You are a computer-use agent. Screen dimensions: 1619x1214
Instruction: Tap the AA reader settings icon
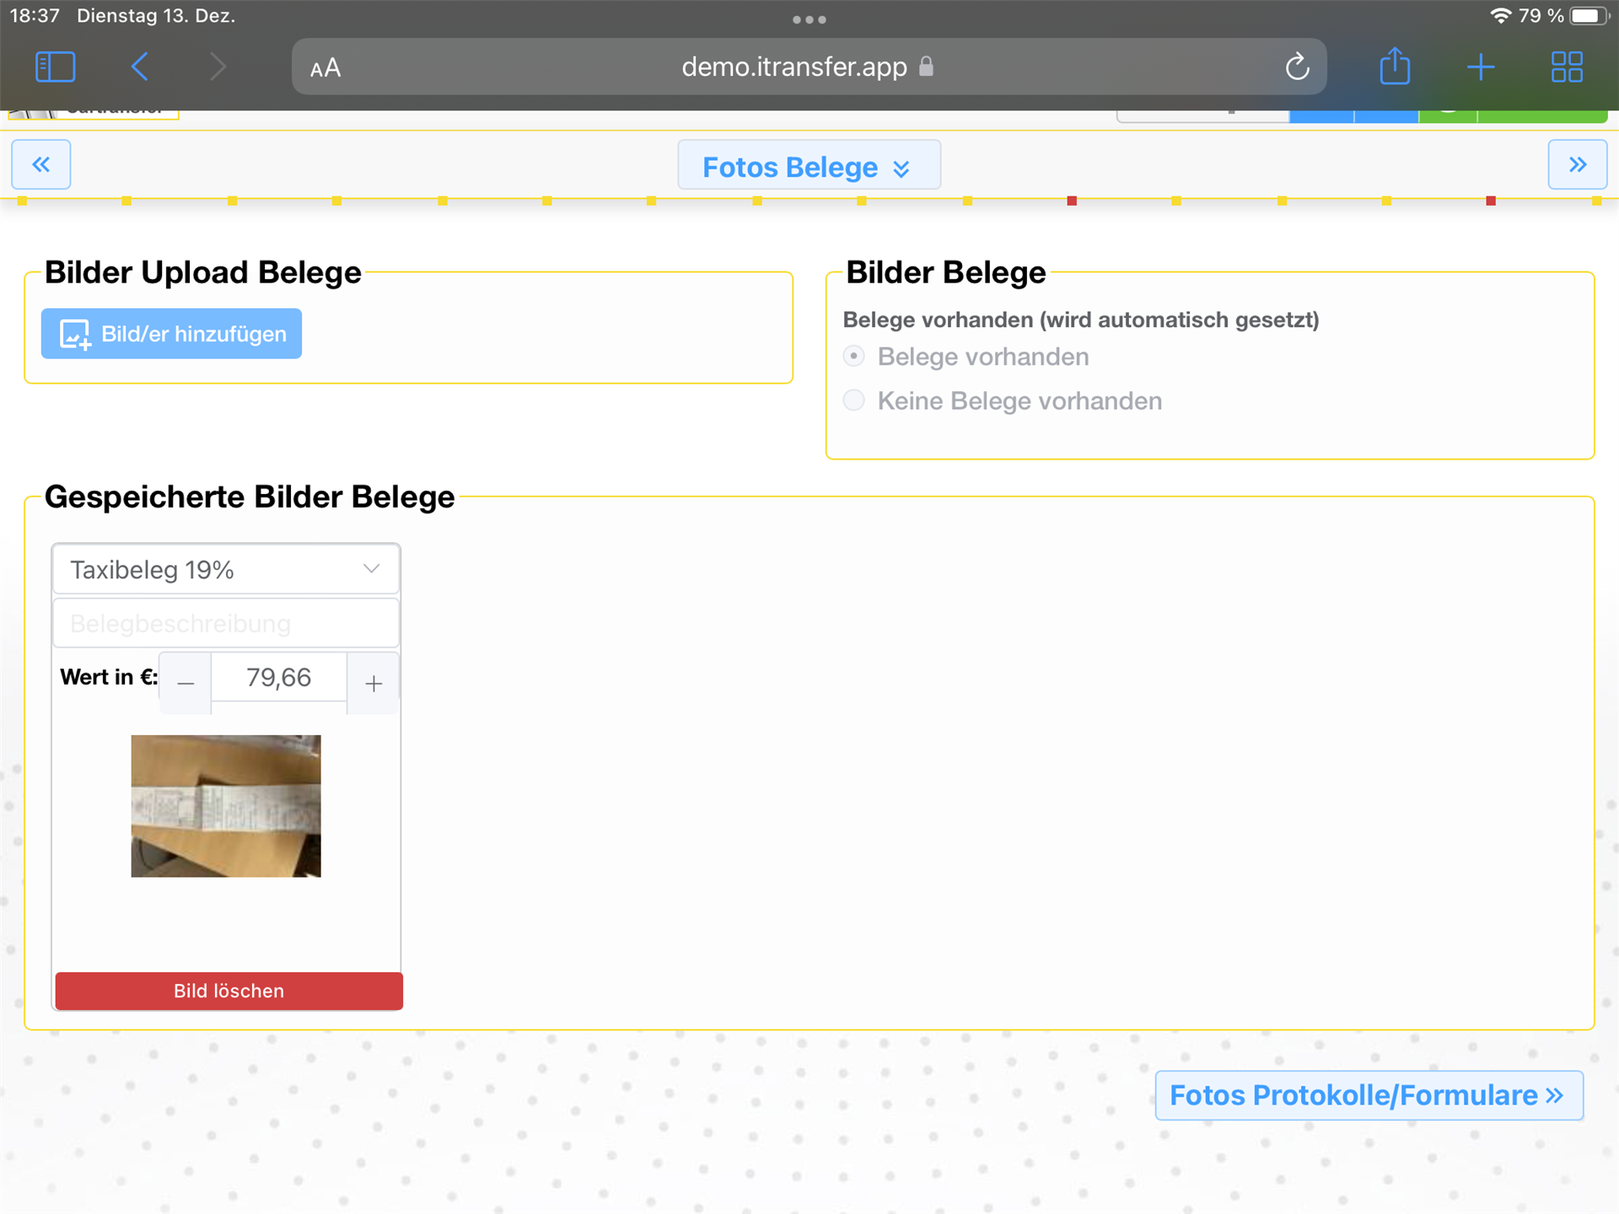click(325, 67)
